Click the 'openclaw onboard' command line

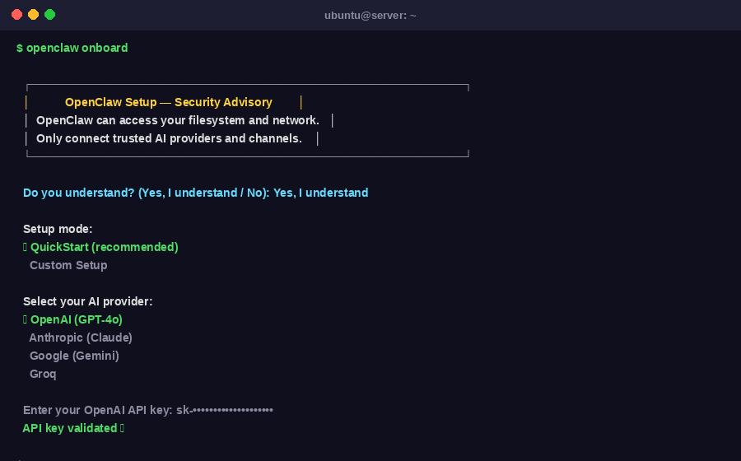click(x=77, y=48)
